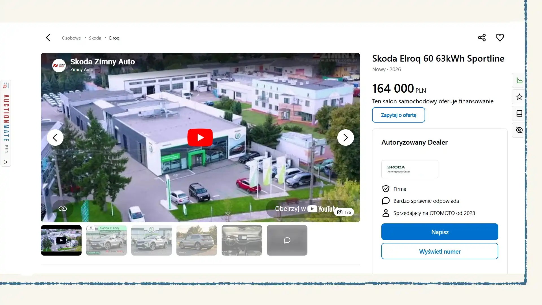
Task: Click 'Ten salon samochodowy oferuje finansowanie' text
Action: [x=433, y=101]
